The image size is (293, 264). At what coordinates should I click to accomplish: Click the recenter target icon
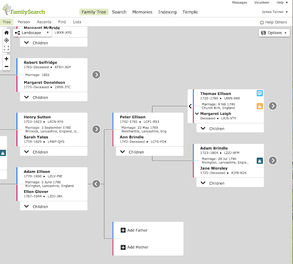6,40
